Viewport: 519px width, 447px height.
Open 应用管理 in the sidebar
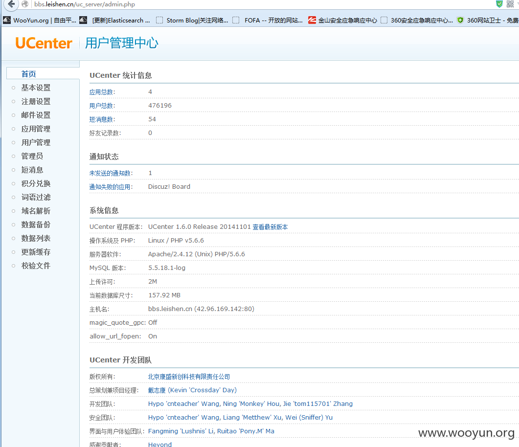(36, 129)
